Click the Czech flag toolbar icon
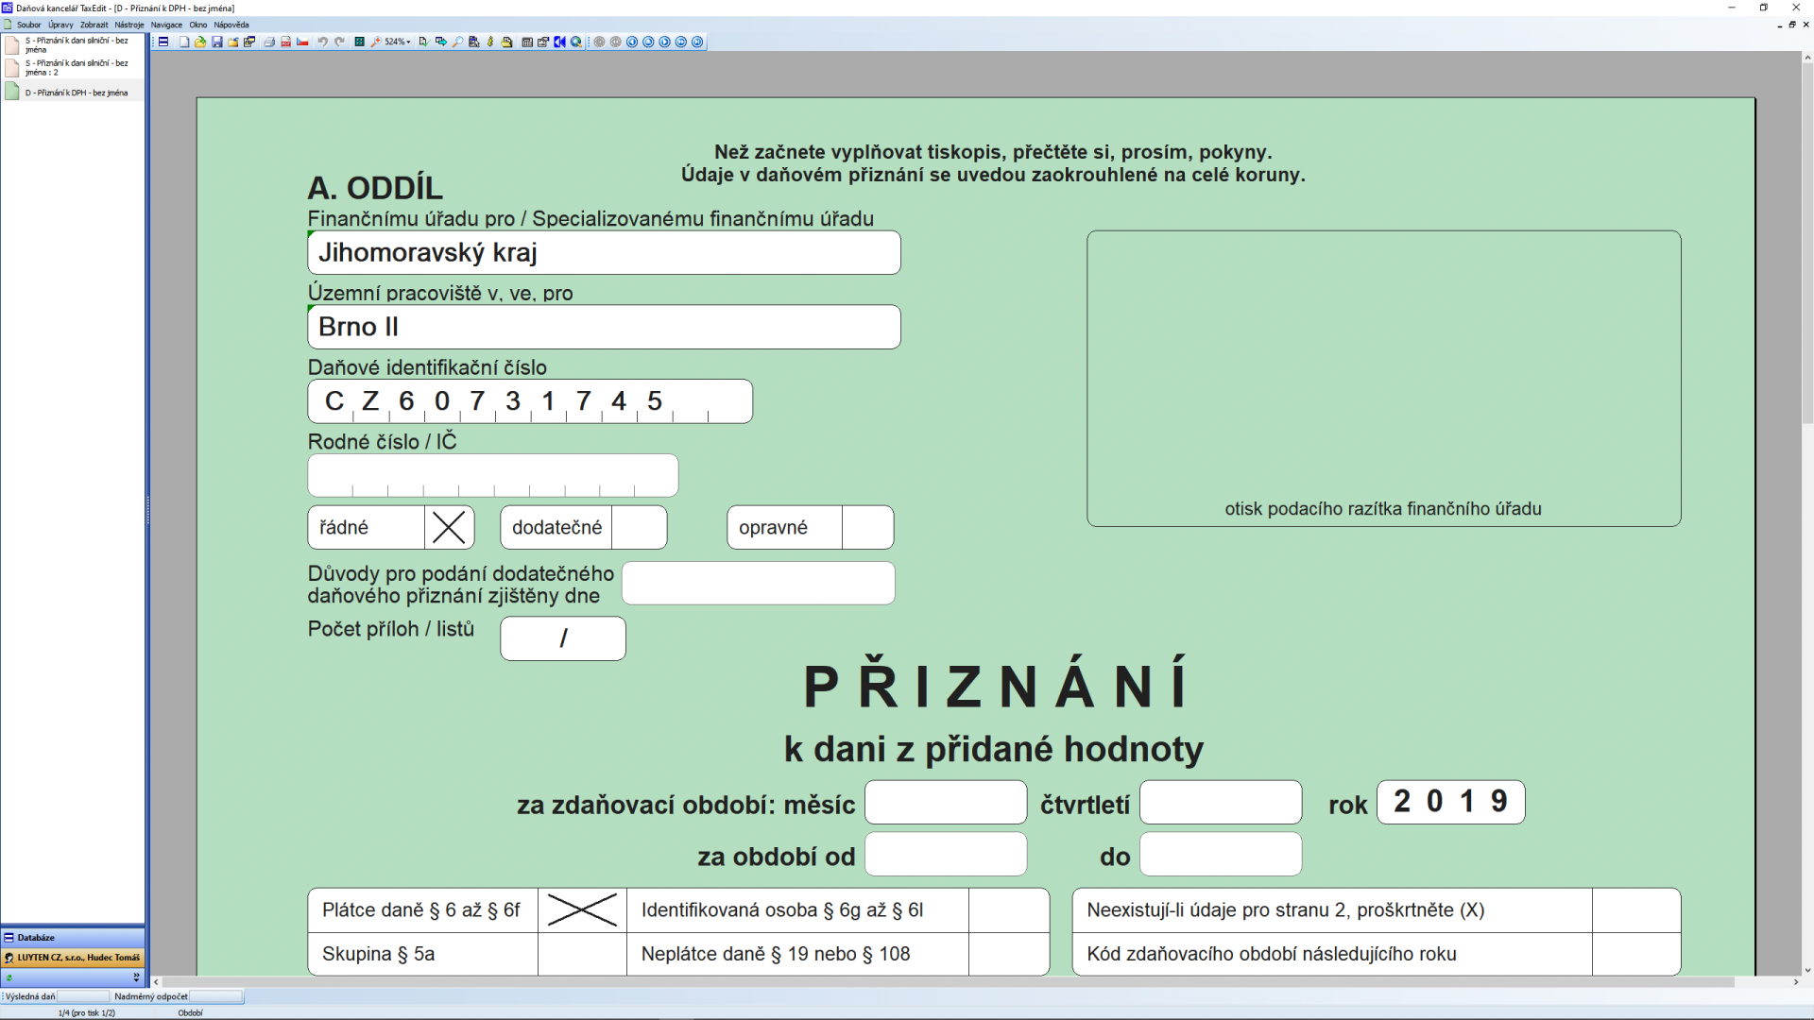This screenshot has height=1020, width=1814. point(302,42)
